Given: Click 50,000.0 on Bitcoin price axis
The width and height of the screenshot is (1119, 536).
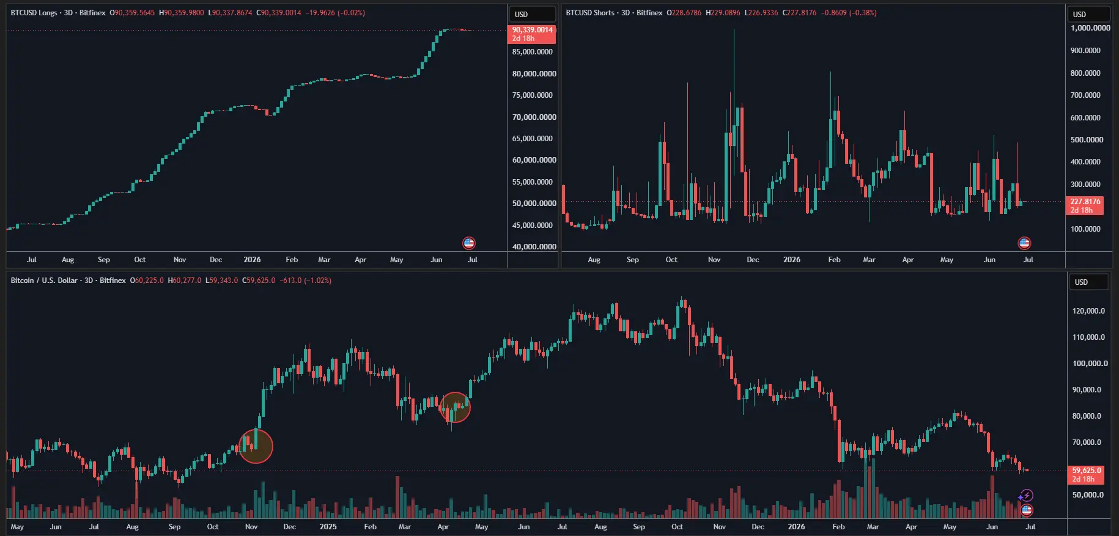Looking at the screenshot, I should pyautogui.click(x=1088, y=495).
